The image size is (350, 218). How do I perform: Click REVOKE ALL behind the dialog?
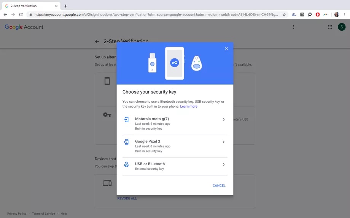click(127, 198)
